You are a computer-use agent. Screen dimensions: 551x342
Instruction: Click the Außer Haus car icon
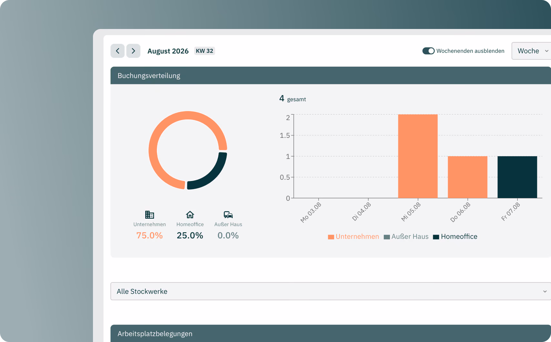(228, 214)
